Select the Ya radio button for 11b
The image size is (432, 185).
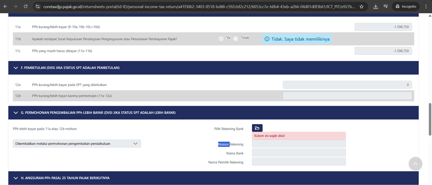coord(221,39)
